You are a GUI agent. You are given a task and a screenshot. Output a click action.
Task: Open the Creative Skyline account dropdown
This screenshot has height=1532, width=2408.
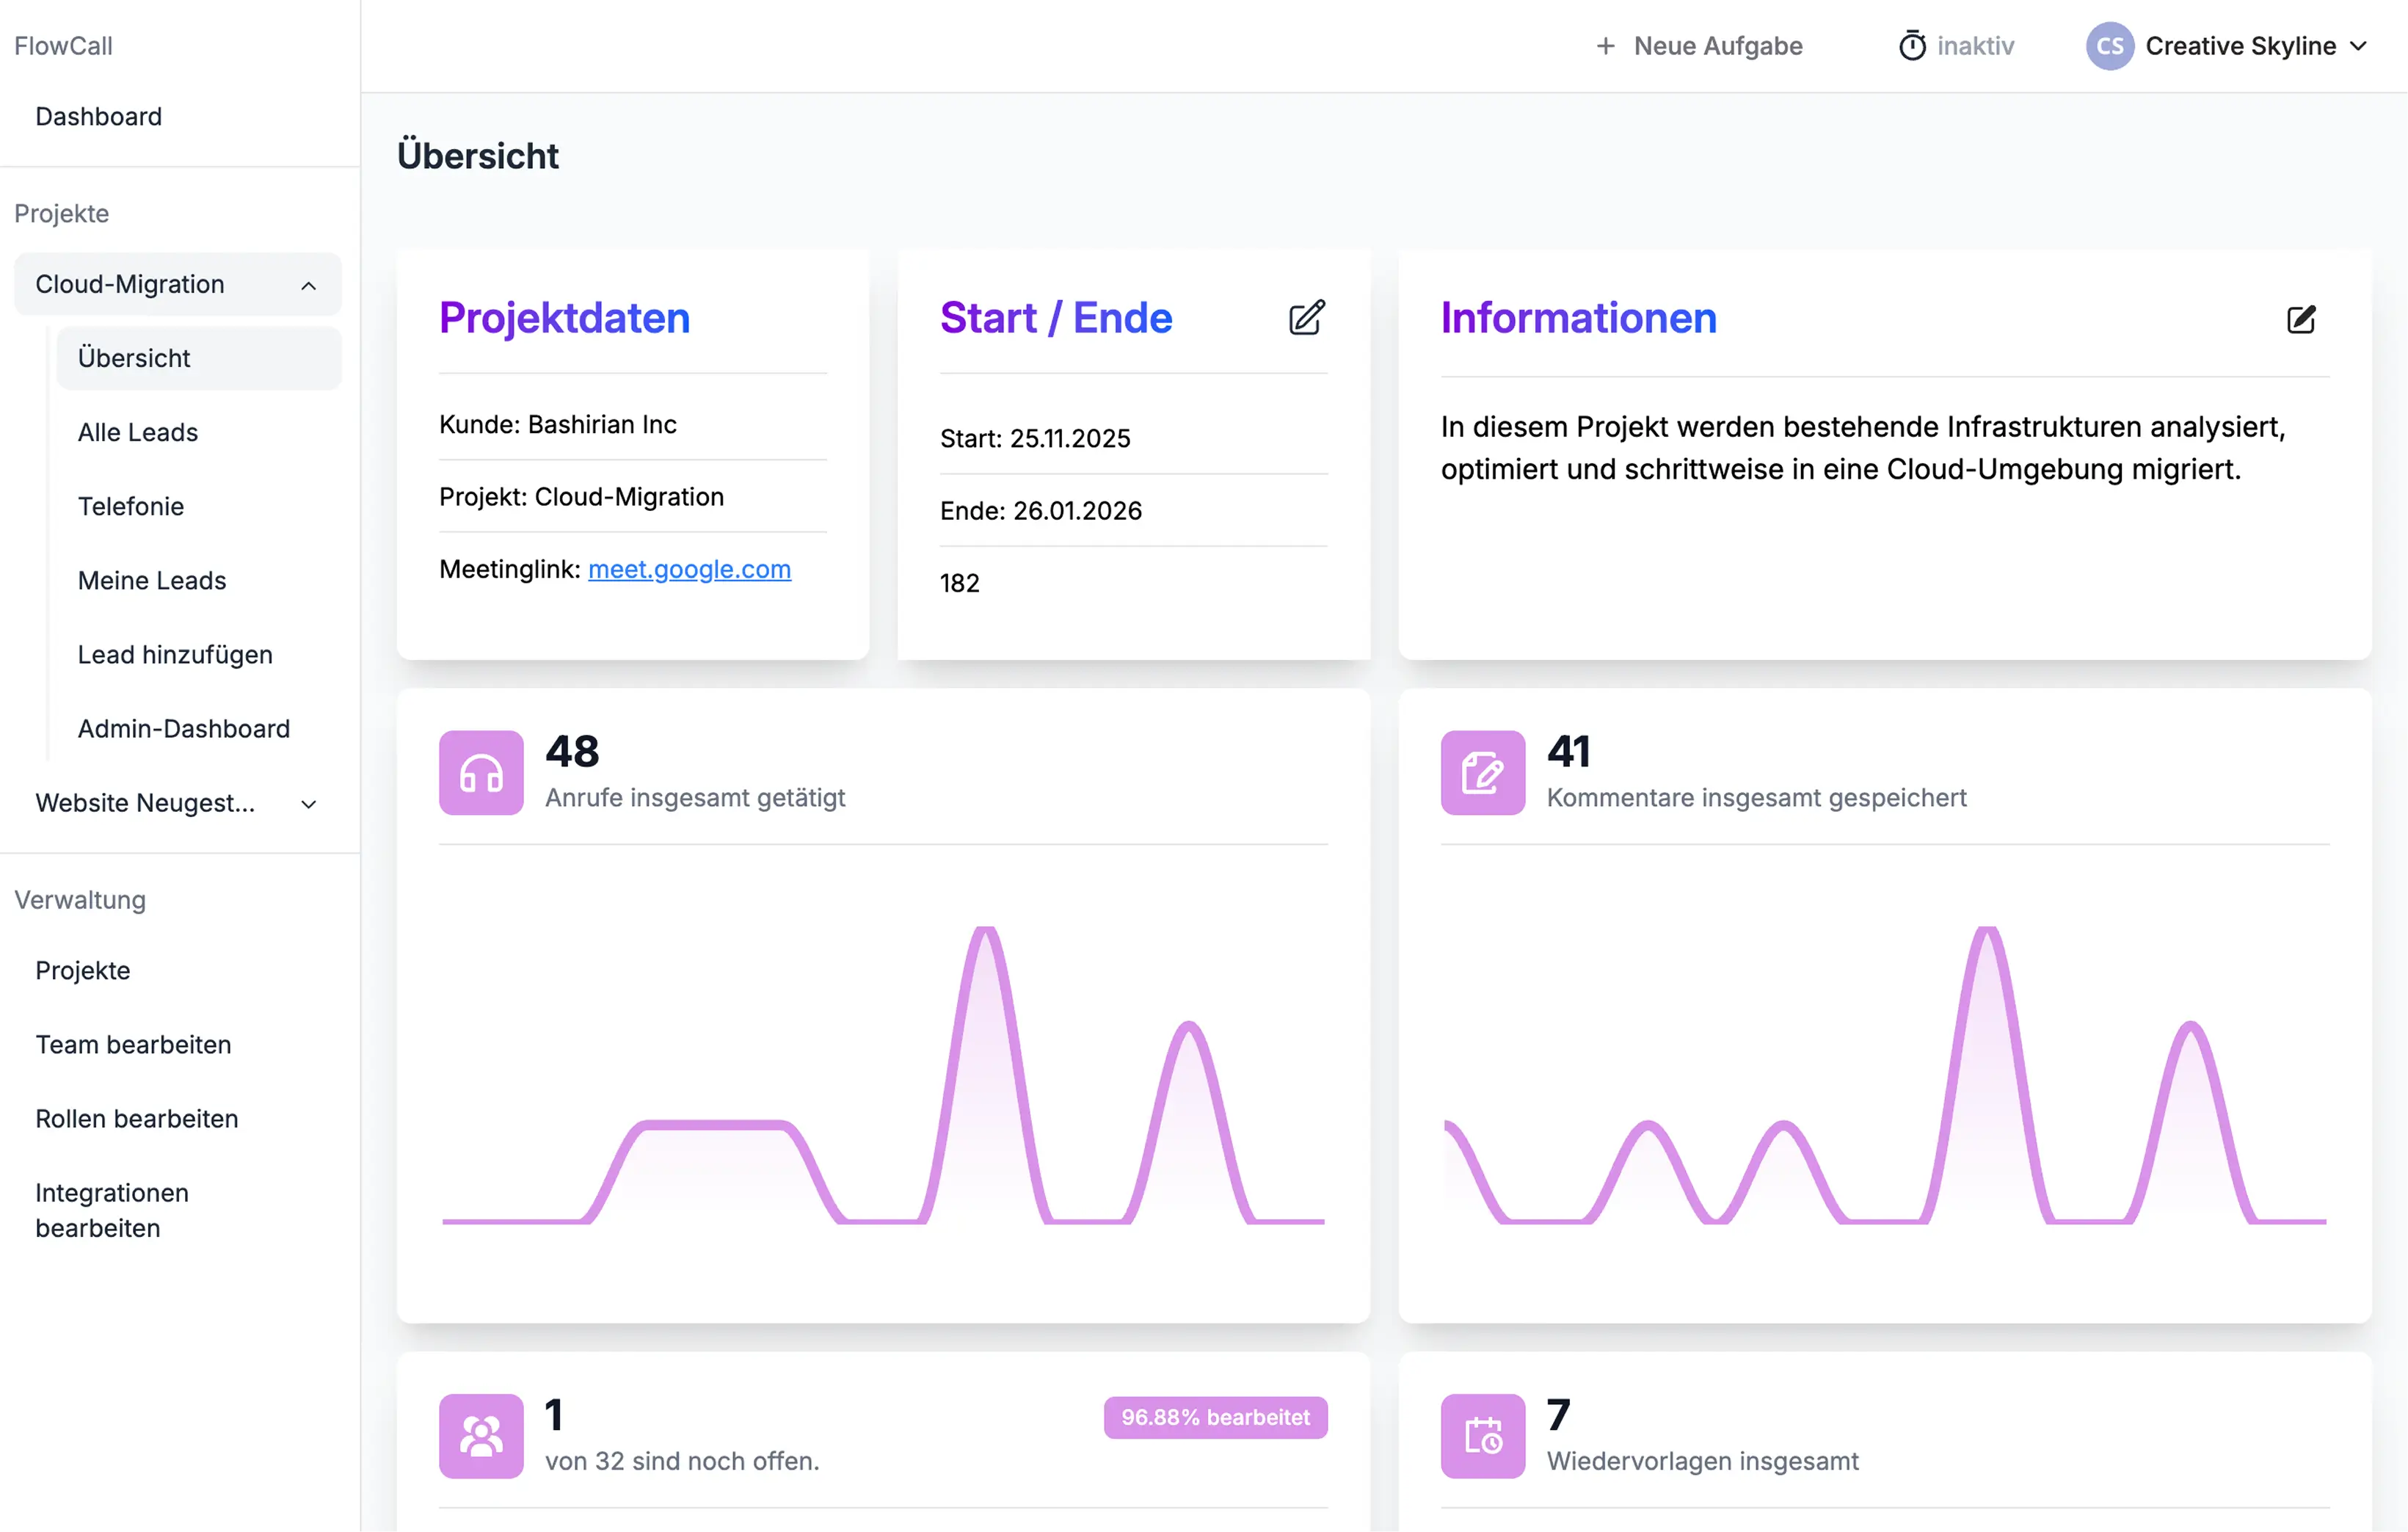tap(2240, 46)
